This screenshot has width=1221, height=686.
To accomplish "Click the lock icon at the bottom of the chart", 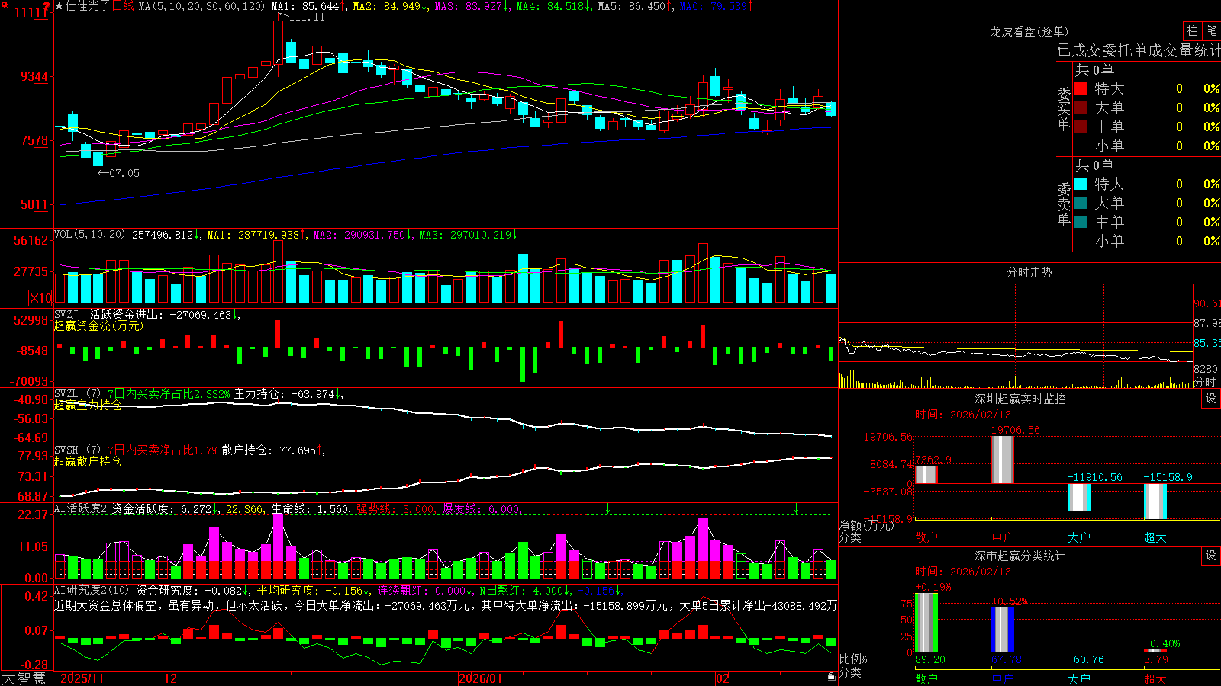I will coord(832,677).
